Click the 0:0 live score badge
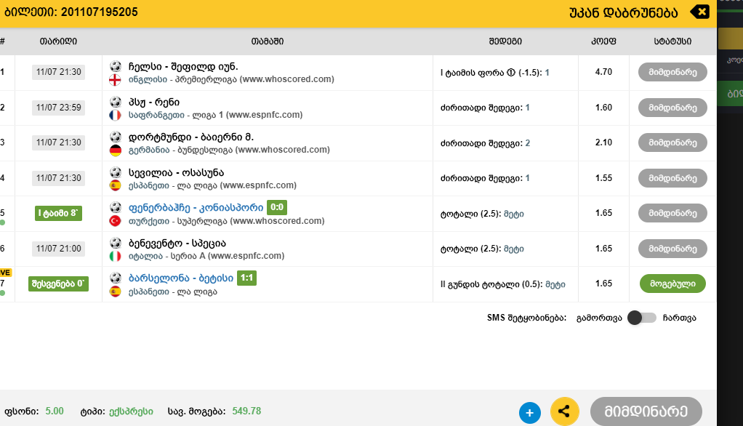Screen dimensions: 743x426 277,208
